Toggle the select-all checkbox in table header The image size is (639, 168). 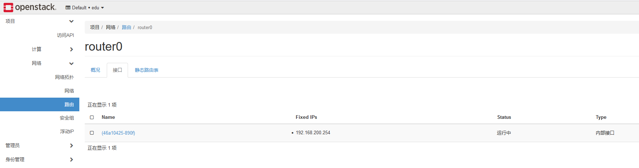(x=92, y=117)
